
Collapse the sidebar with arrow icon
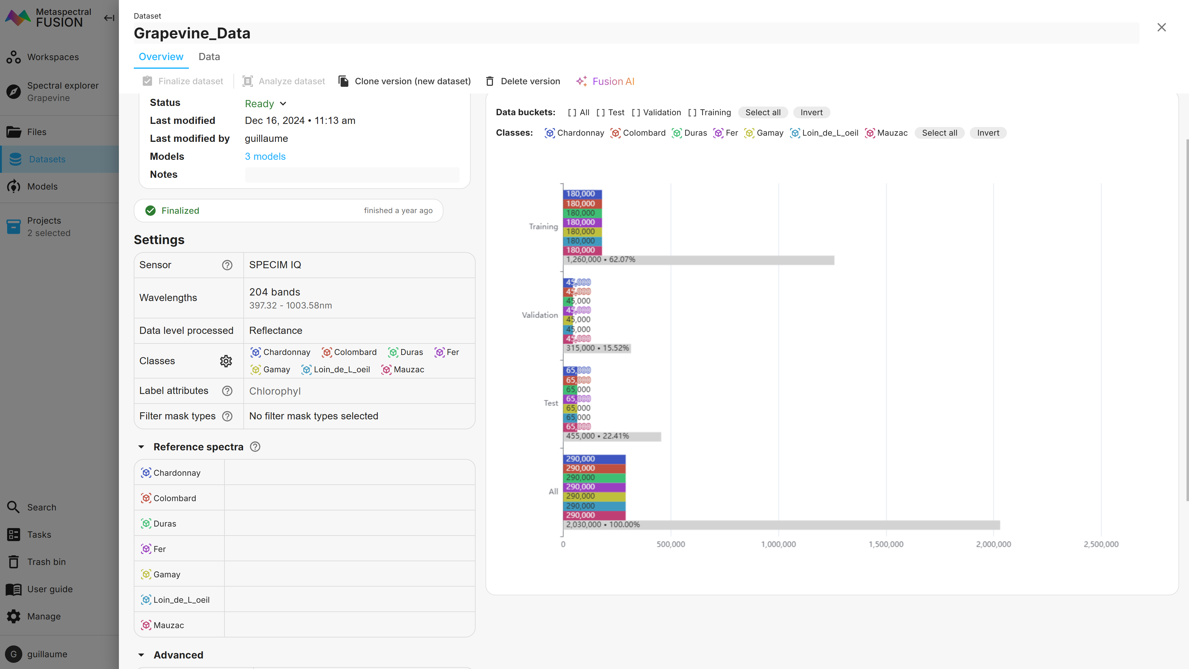coord(109,18)
